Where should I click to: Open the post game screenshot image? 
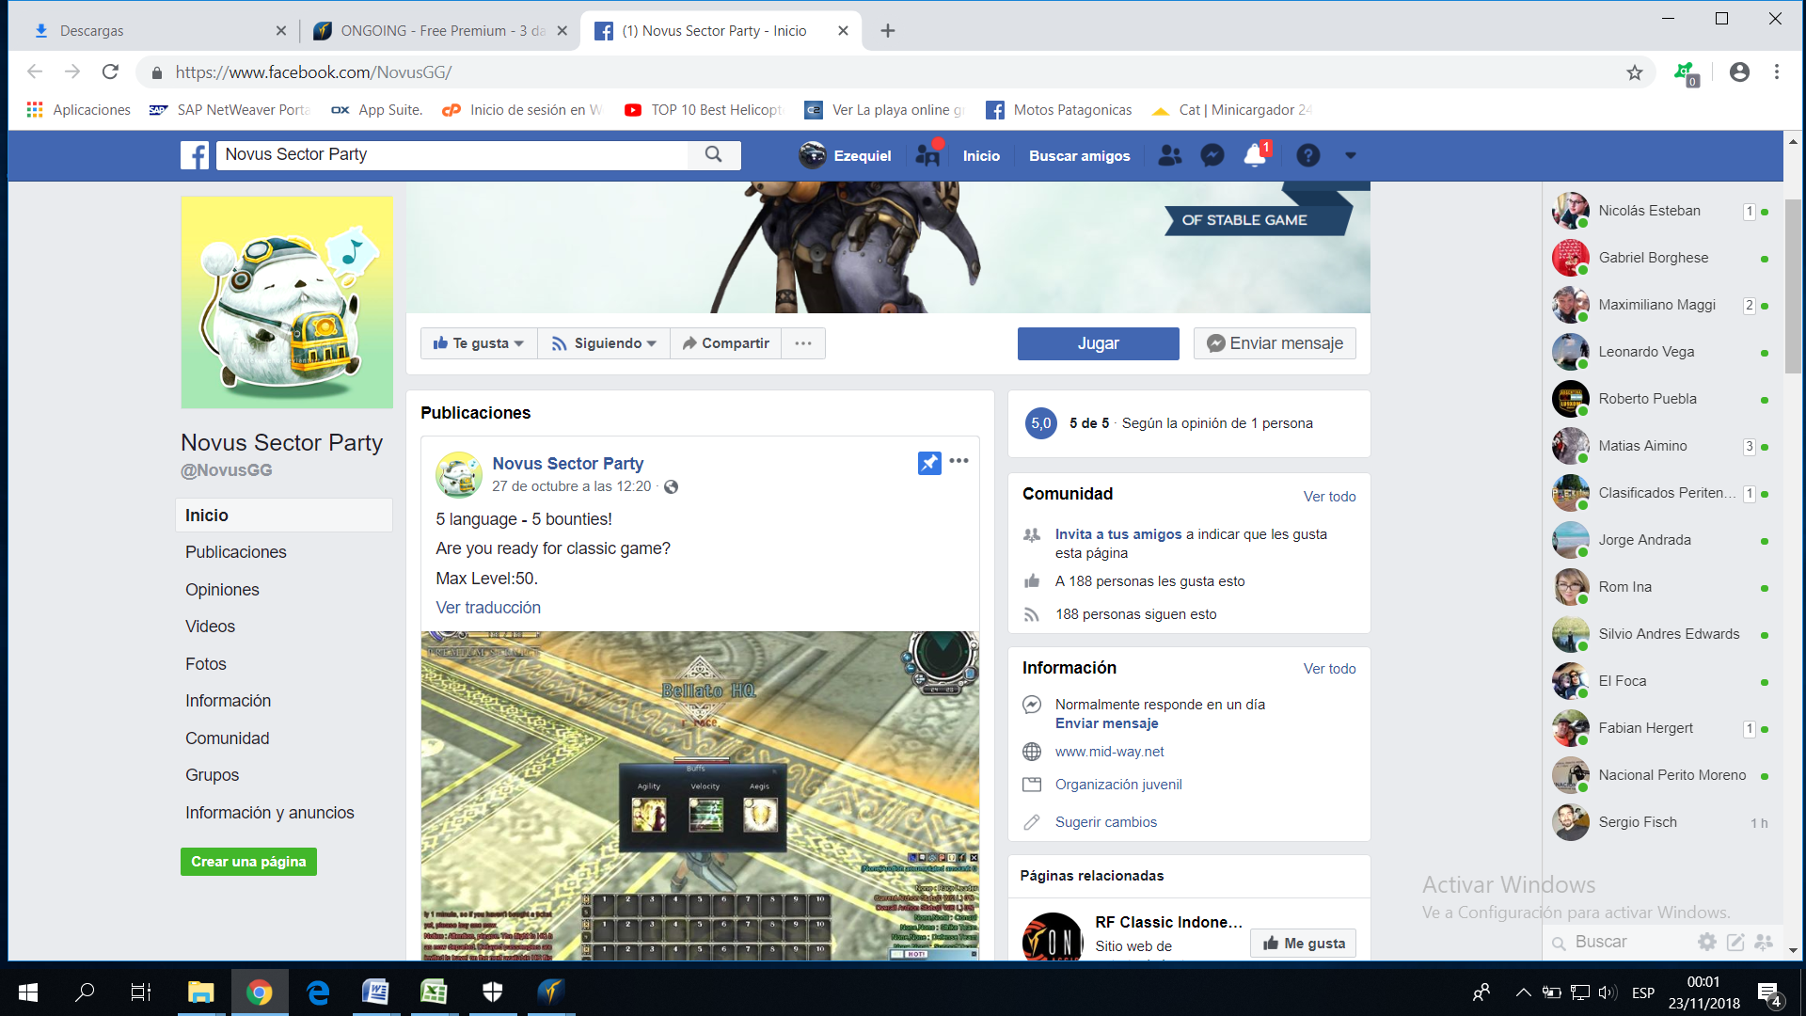pyautogui.click(x=700, y=796)
